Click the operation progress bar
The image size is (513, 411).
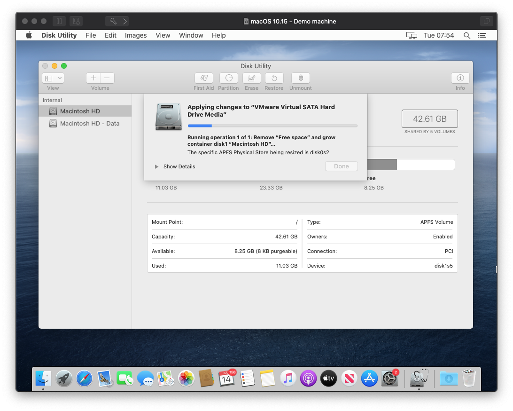point(272,126)
